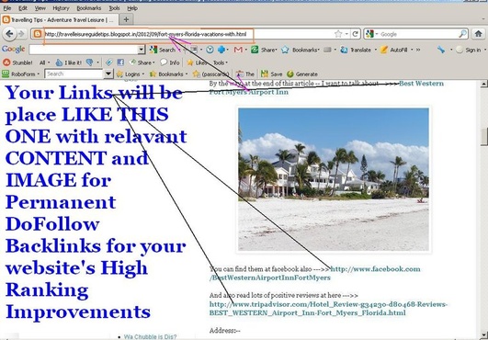Screen dimensions: 488x340
Task: Open the Tools menu in menu bar
Action: click(114, 8)
